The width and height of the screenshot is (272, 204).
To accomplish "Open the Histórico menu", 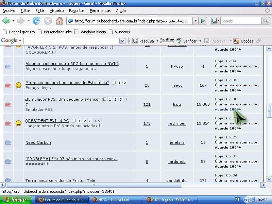I will pyautogui.click(x=56, y=11).
